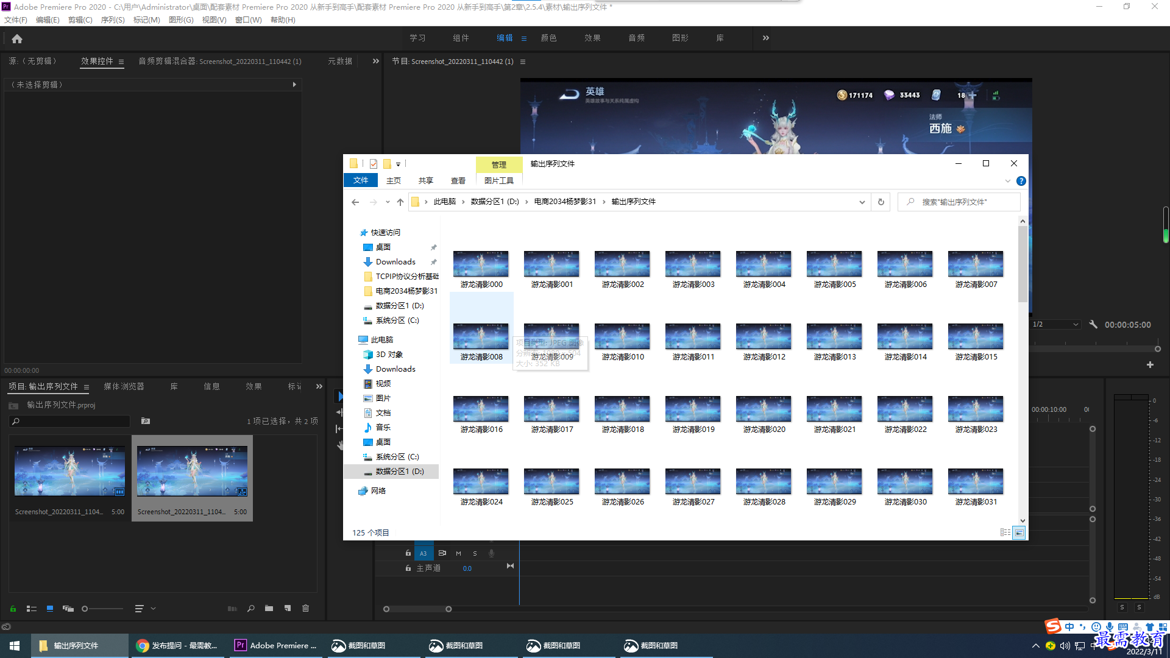Switch to 音频 workspace tab

tap(636, 38)
